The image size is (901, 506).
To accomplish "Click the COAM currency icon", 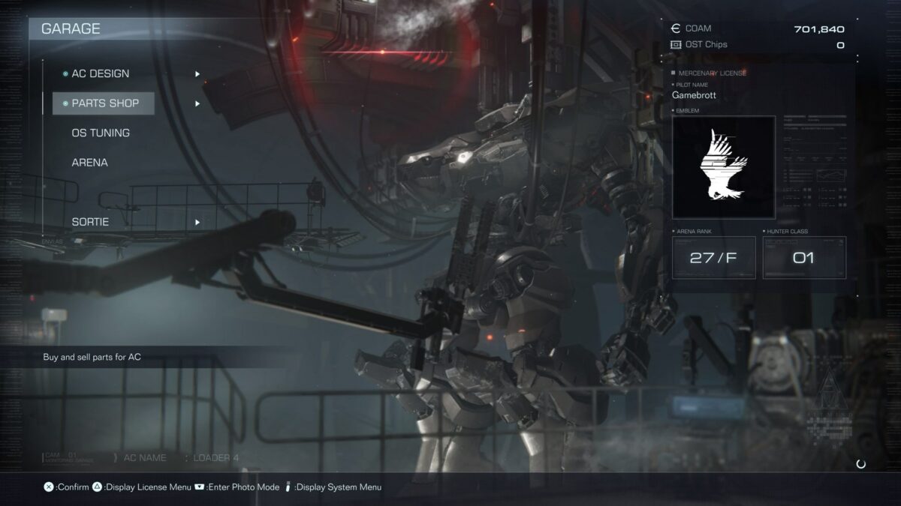I will tap(674, 28).
